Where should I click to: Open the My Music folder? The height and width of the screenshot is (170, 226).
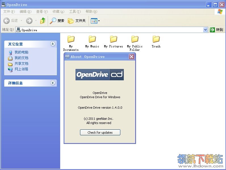[92, 42]
